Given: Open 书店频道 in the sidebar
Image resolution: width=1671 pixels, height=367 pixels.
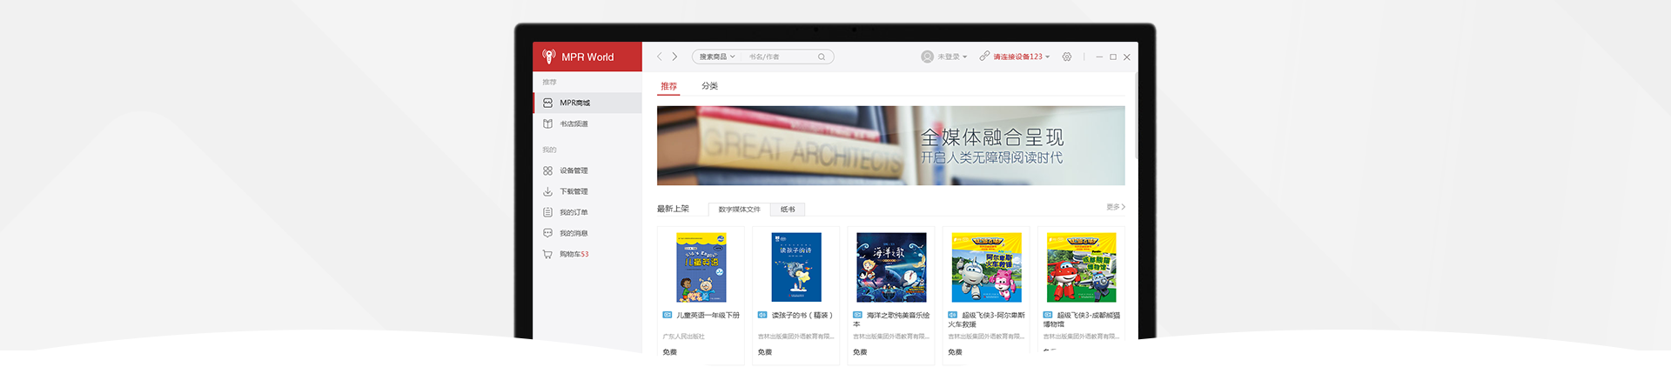Looking at the screenshot, I should click(x=587, y=123).
